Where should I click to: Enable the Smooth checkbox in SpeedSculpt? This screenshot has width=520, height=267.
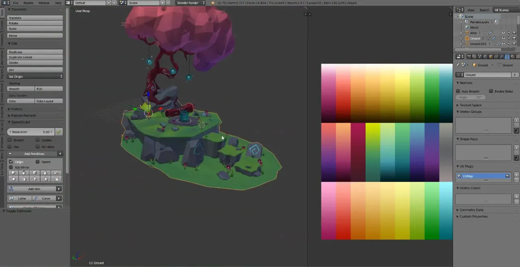(11, 140)
